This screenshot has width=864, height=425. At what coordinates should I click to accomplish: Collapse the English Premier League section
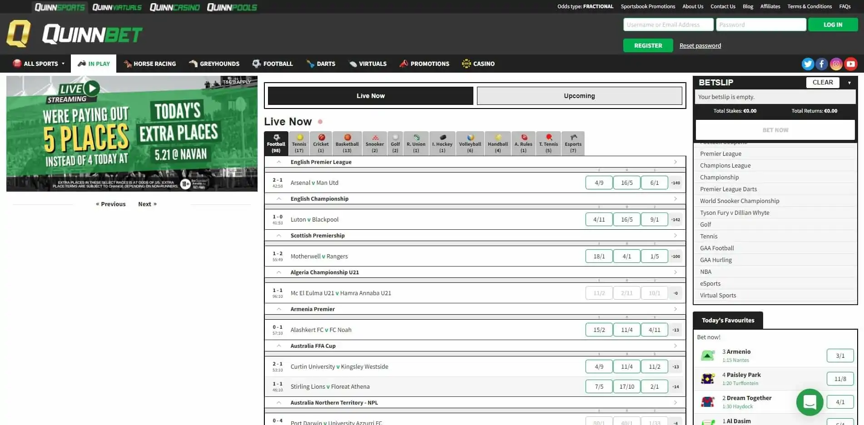pos(278,162)
